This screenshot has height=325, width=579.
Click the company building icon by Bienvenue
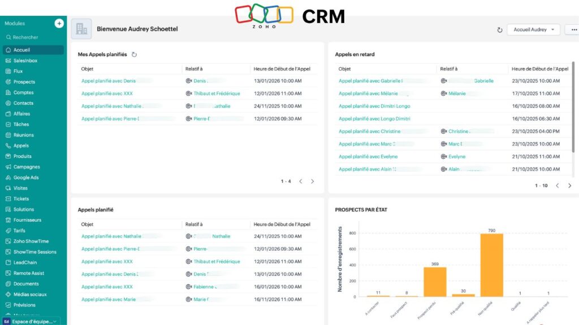81,29
